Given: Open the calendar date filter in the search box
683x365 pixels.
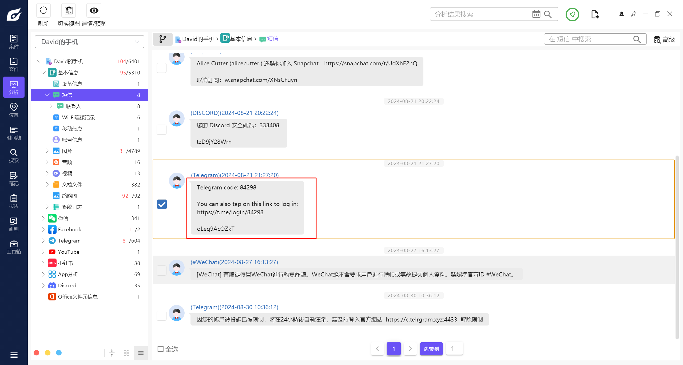Looking at the screenshot, I should pyautogui.click(x=536, y=14).
